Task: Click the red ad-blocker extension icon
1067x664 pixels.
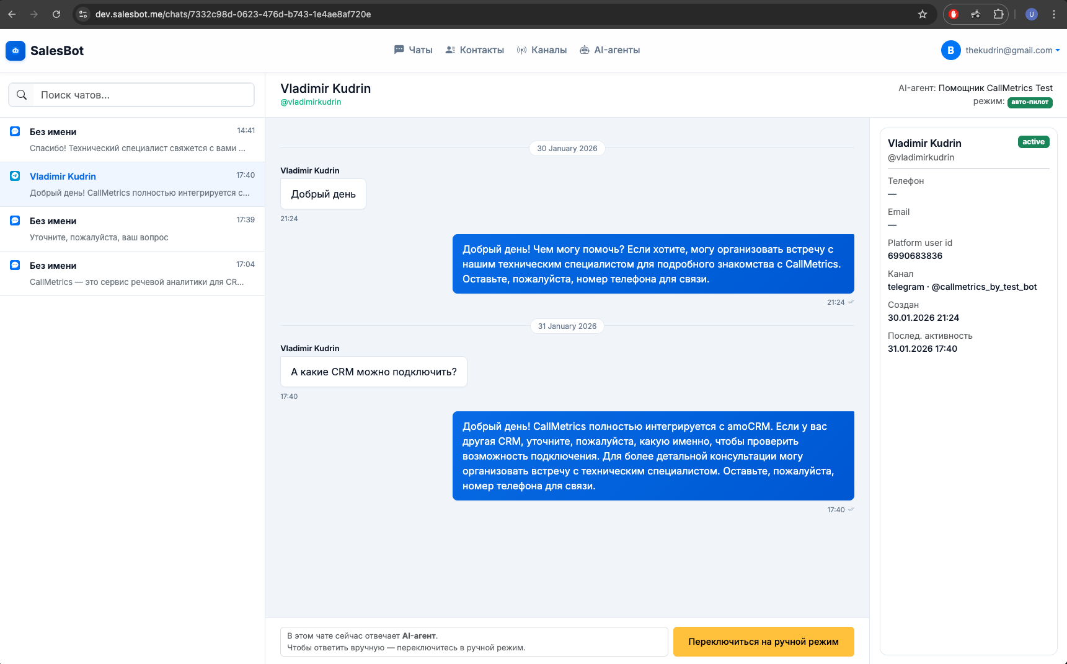Action: [x=954, y=14]
